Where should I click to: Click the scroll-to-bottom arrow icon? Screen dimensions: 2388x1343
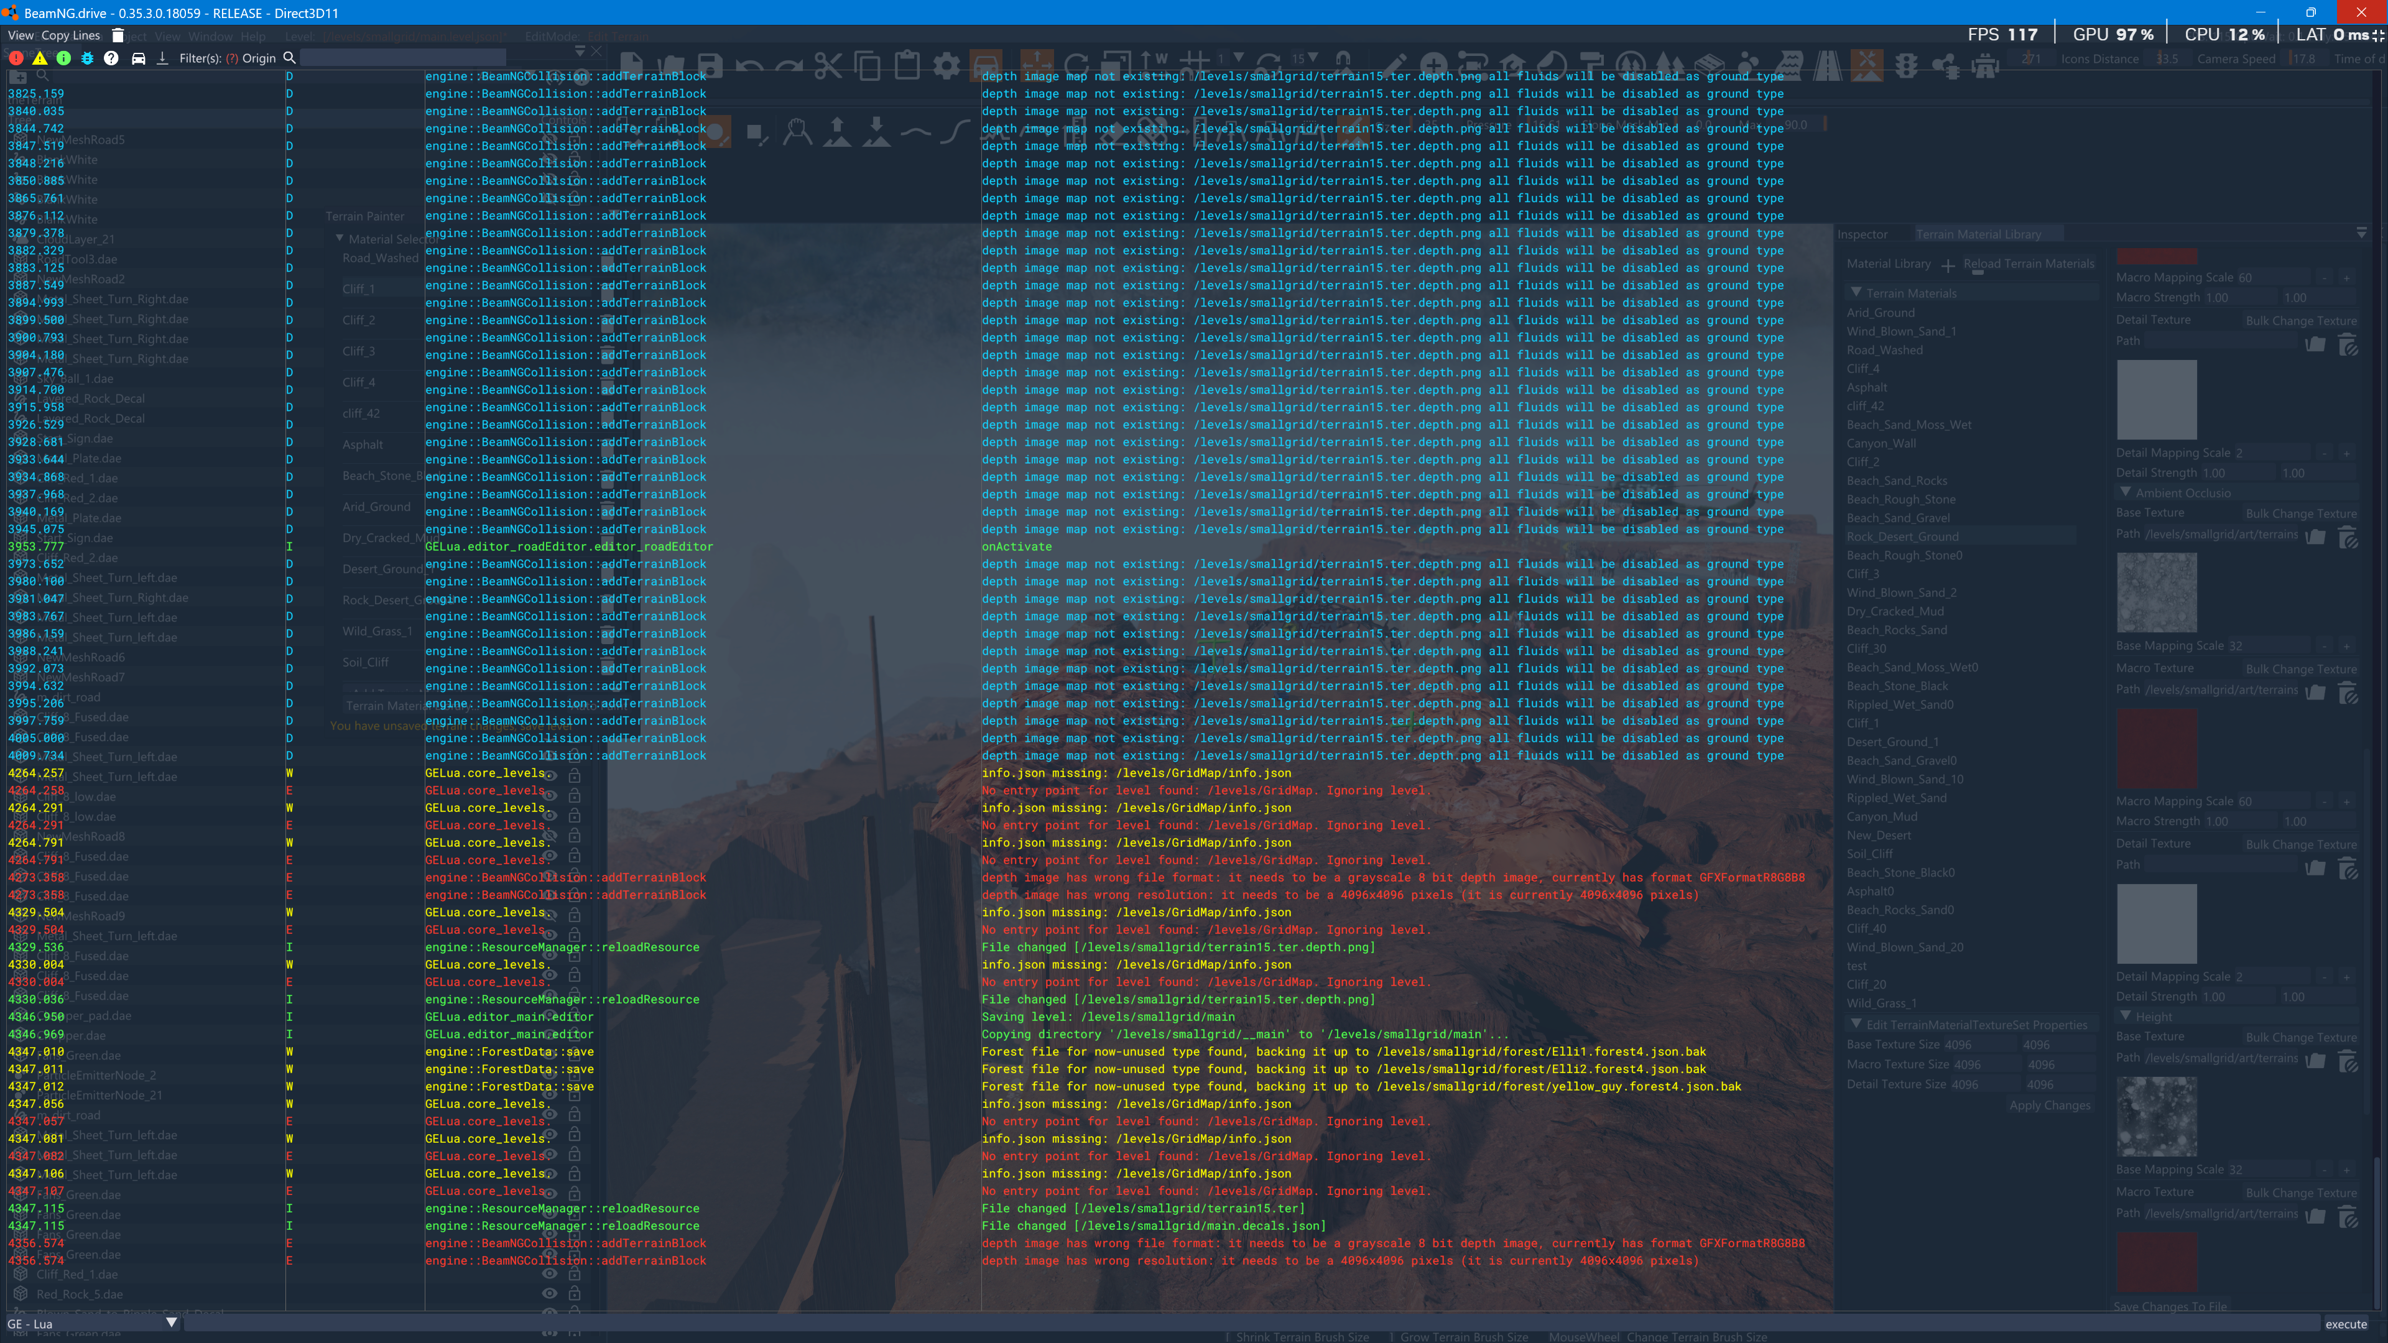(x=162, y=57)
